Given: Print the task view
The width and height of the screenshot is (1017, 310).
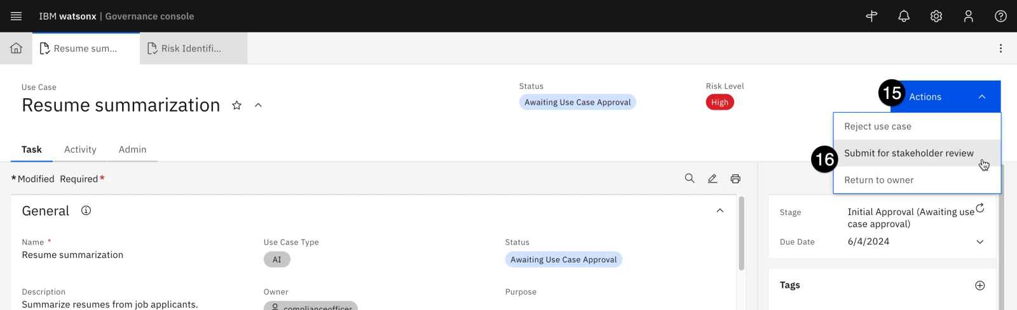Looking at the screenshot, I should coord(735,179).
